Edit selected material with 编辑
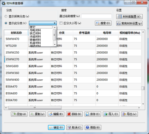Image resolution: width=149 pixels, height=134 pixels. (56, 114)
